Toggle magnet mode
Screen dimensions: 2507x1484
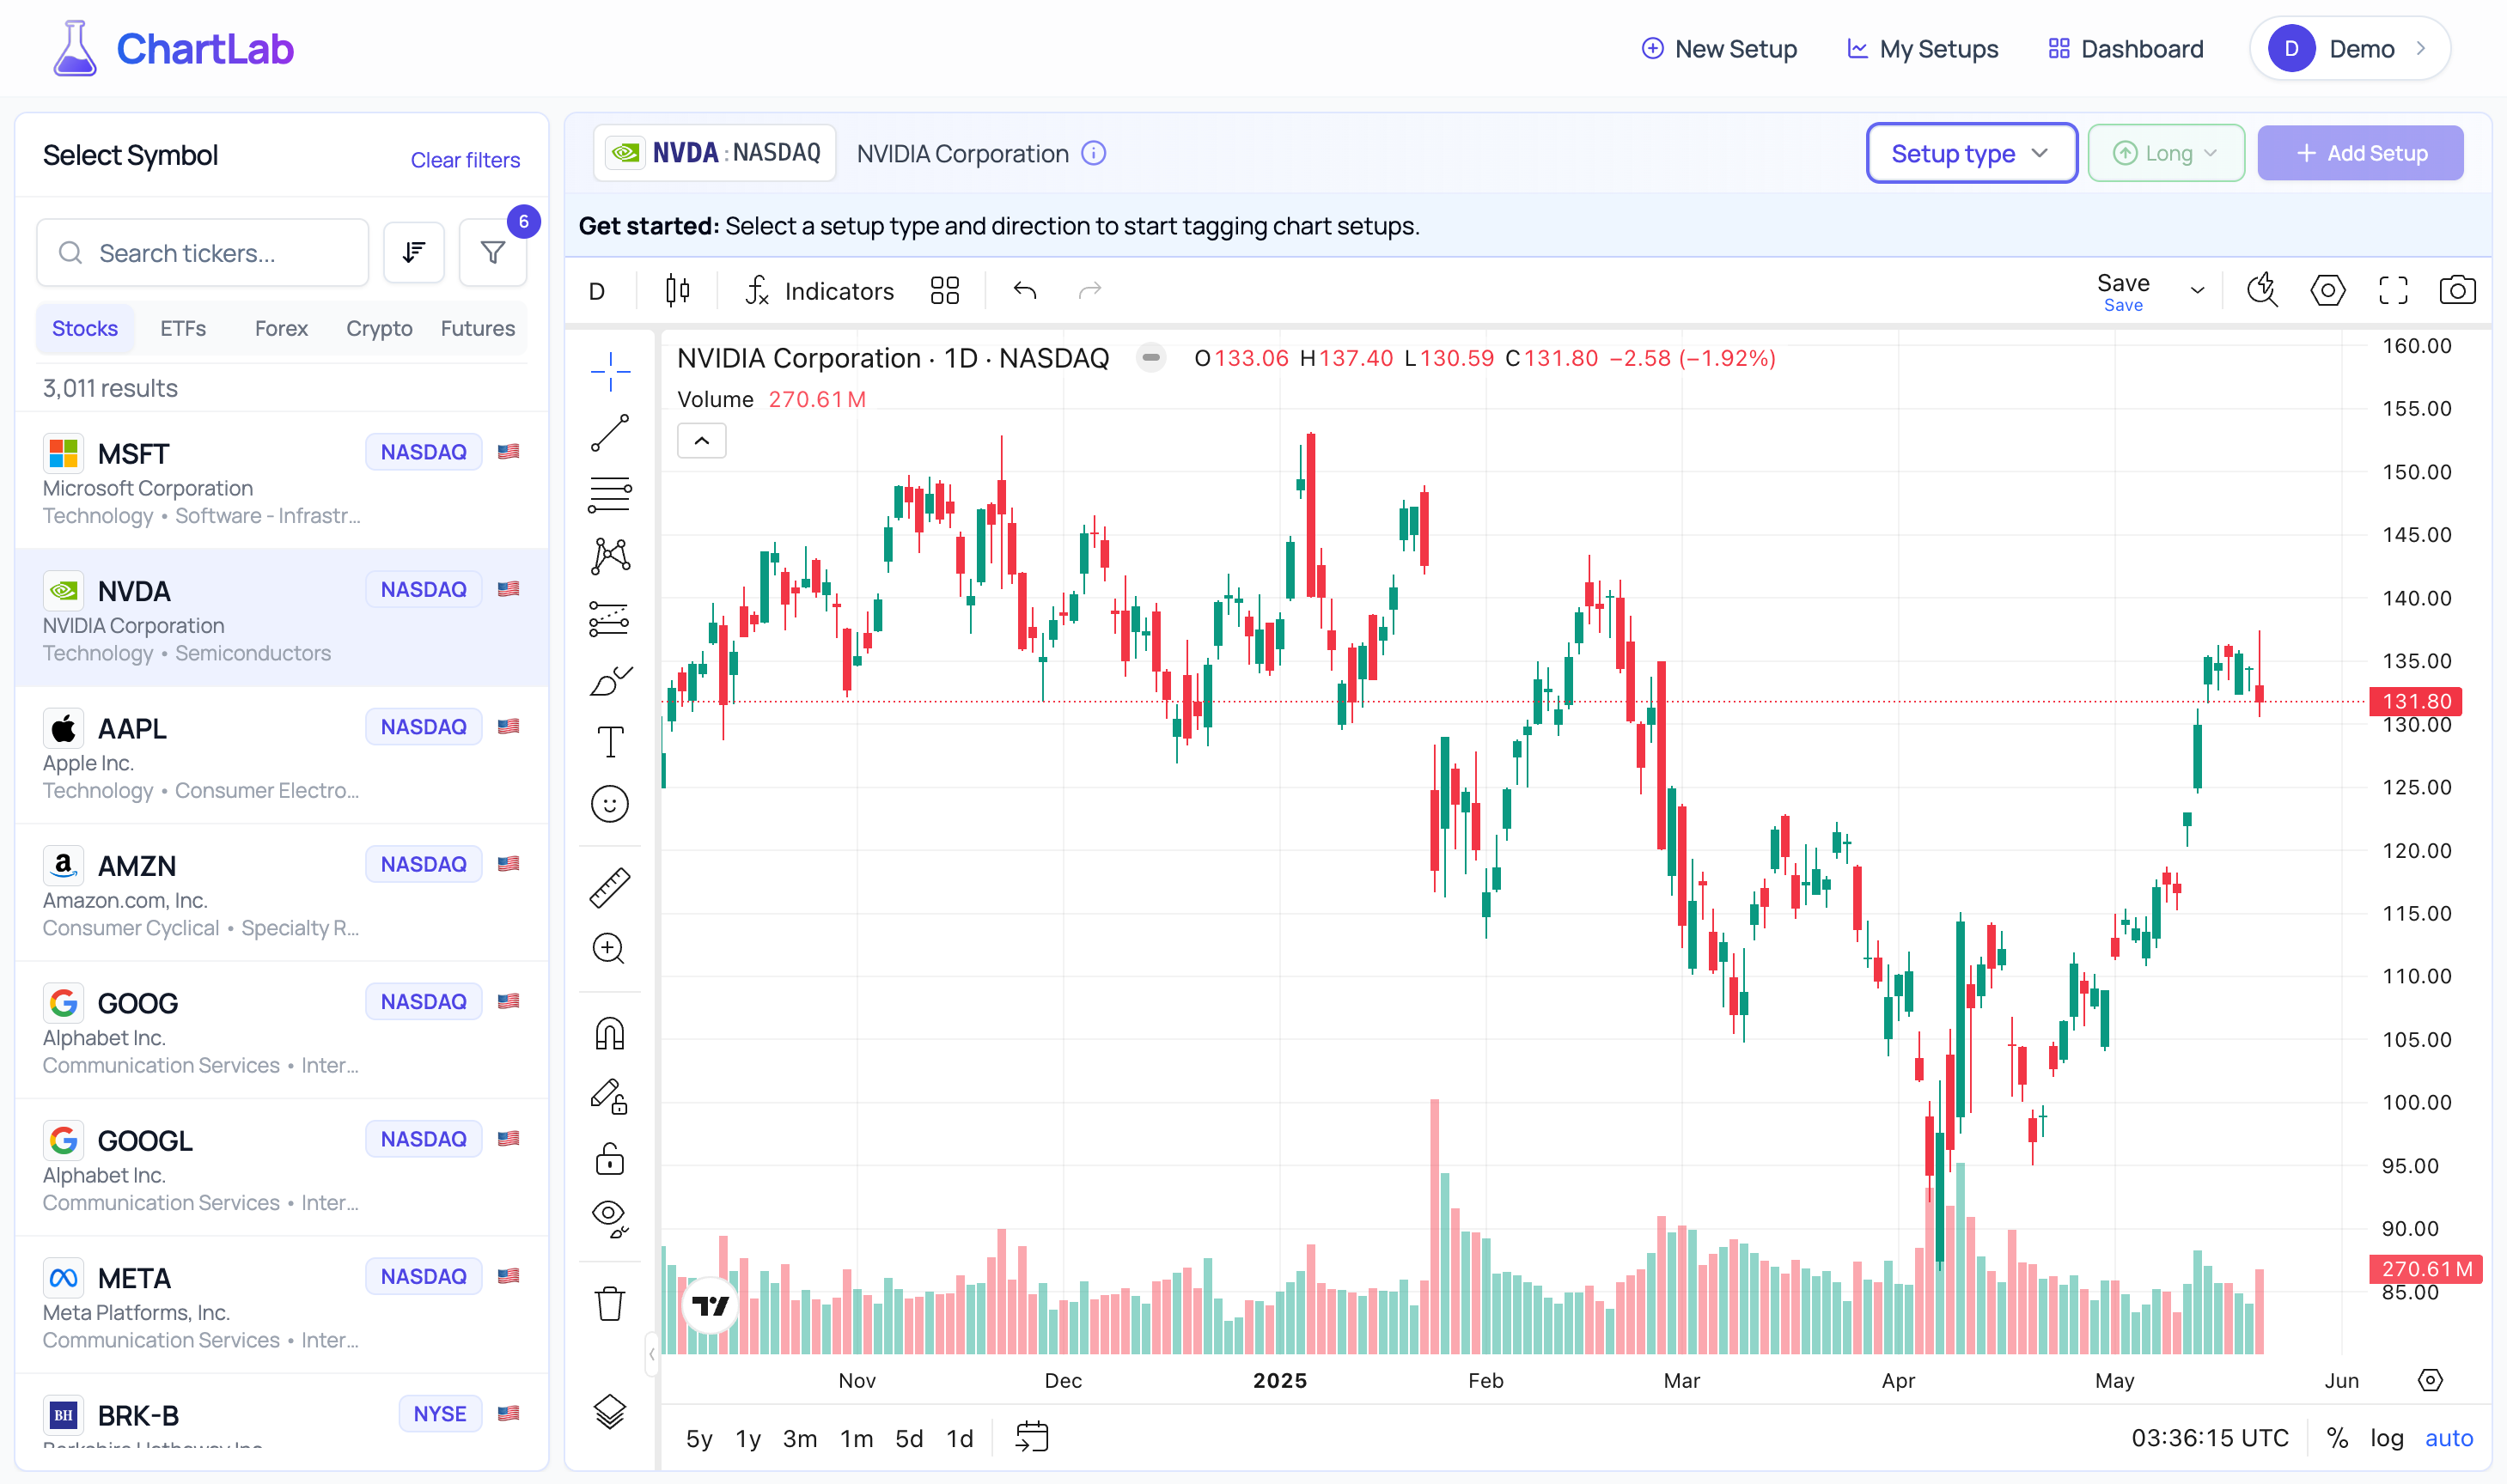click(x=609, y=1033)
